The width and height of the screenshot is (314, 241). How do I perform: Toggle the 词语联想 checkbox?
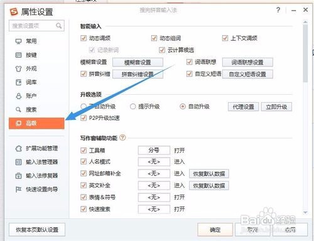tap(189, 62)
